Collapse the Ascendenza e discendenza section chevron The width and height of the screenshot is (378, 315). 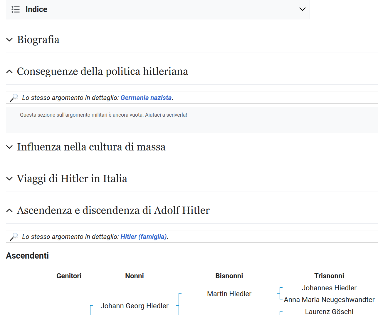(x=9, y=210)
